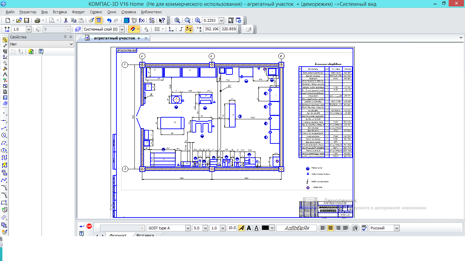Select the Dimensions panel icon in left toolbar

(5, 46)
